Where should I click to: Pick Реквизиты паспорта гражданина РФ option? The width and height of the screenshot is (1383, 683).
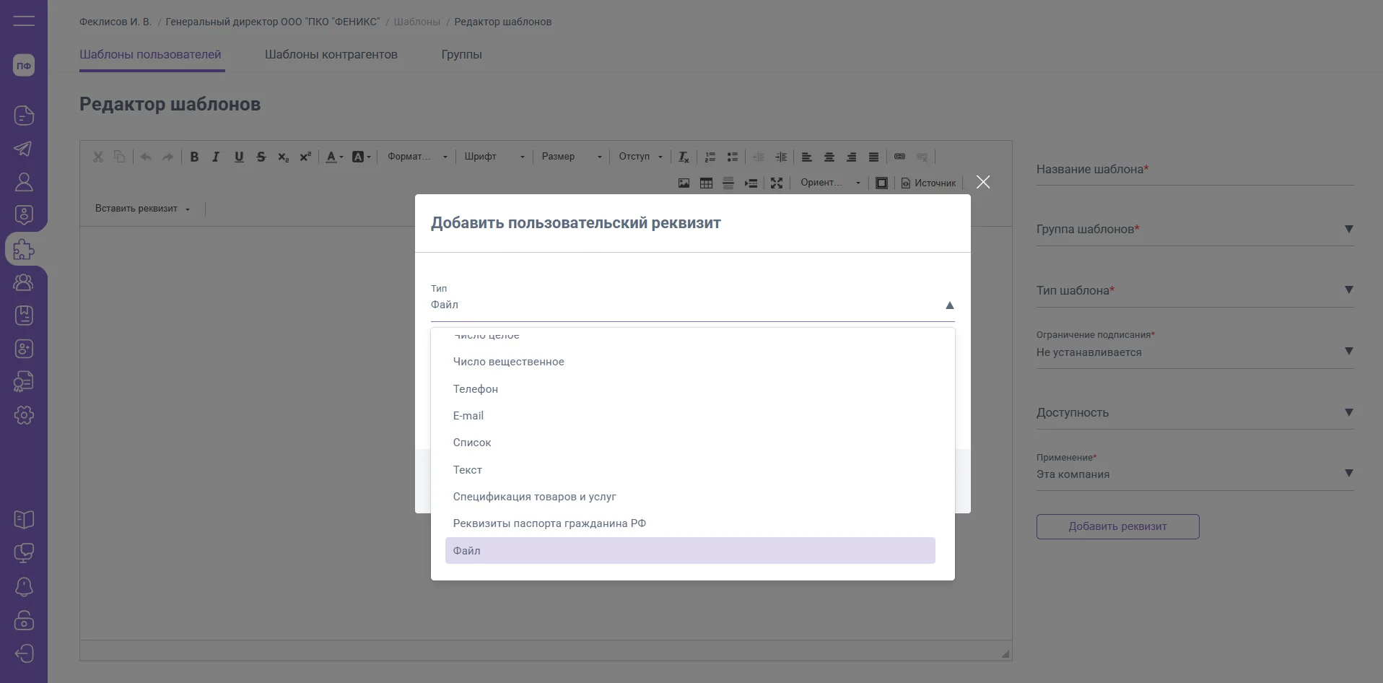549,523
